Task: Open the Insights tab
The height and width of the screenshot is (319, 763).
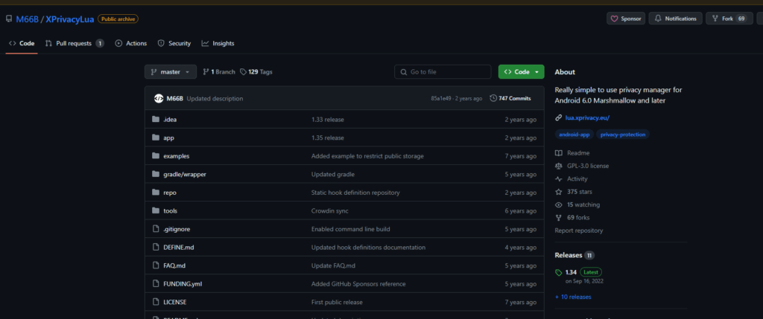Action: 218,43
